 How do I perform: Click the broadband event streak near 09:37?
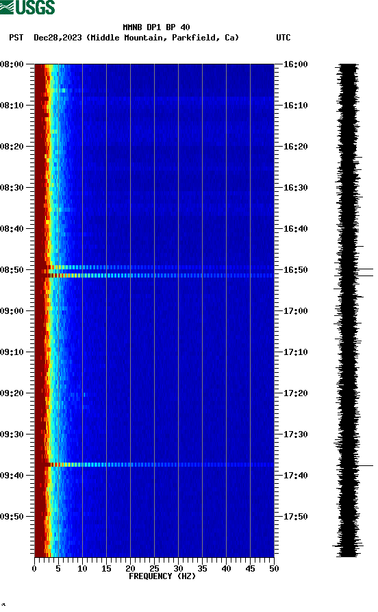click(154, 465)
